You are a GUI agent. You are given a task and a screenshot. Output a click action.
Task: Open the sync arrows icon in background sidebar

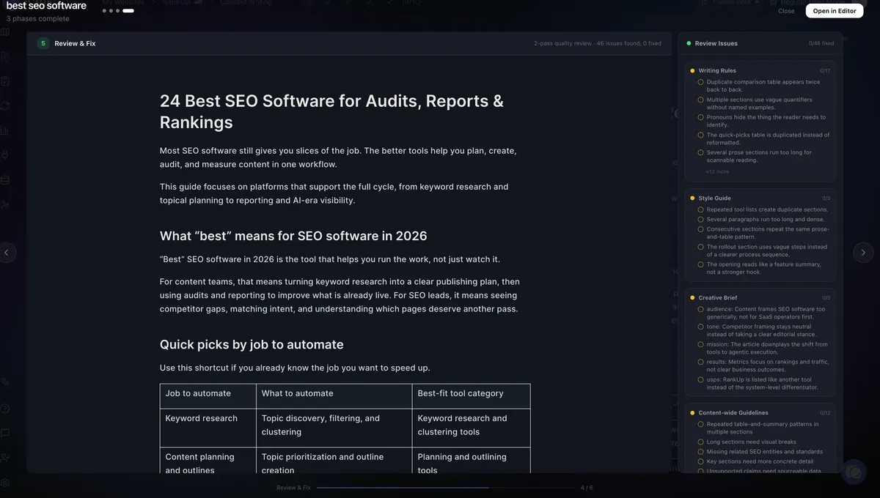(5, 106)
